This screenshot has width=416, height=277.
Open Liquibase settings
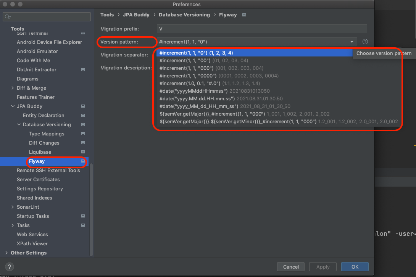click(40, 152)
